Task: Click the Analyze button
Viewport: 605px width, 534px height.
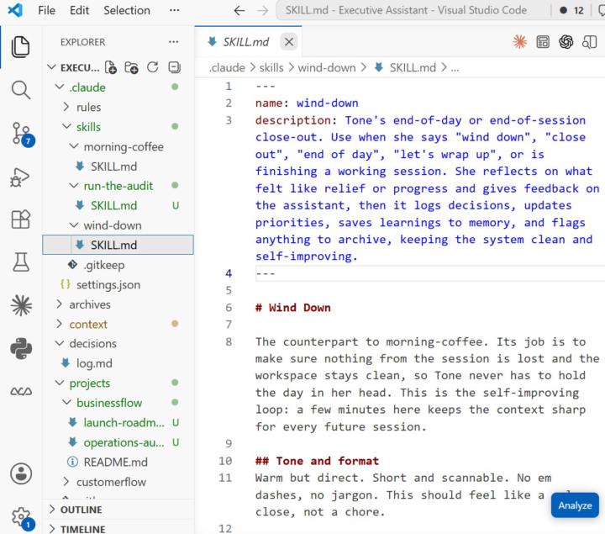Action: coord(575,505)
